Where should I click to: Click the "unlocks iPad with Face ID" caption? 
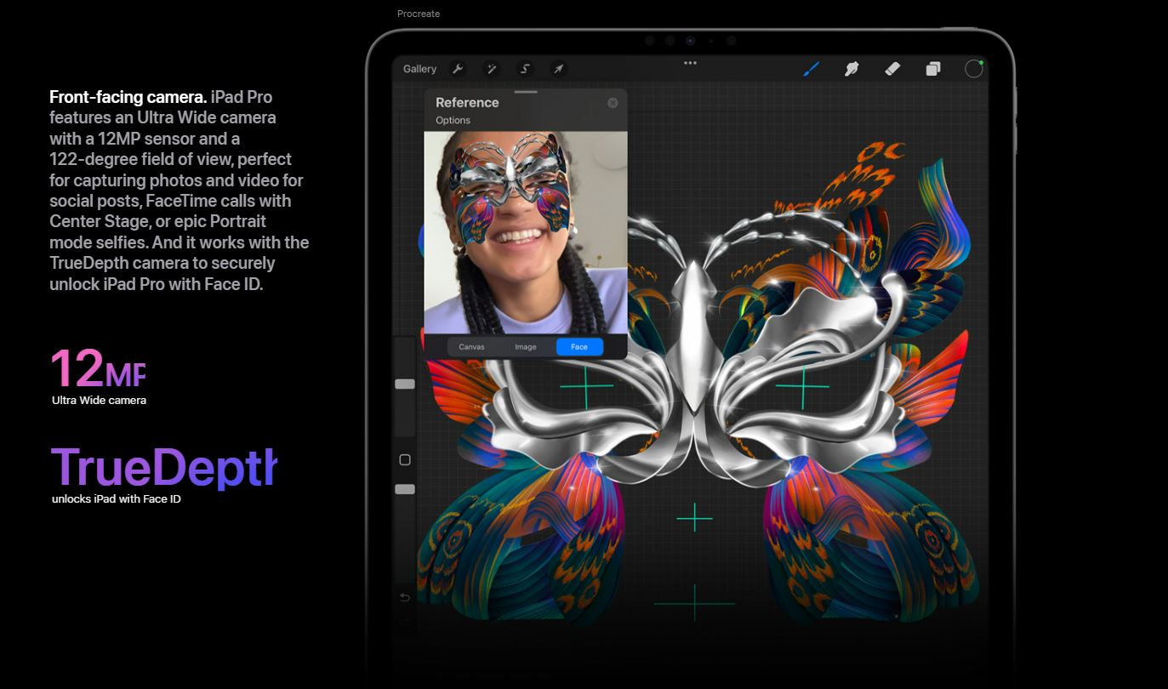[x=117, y=499]
